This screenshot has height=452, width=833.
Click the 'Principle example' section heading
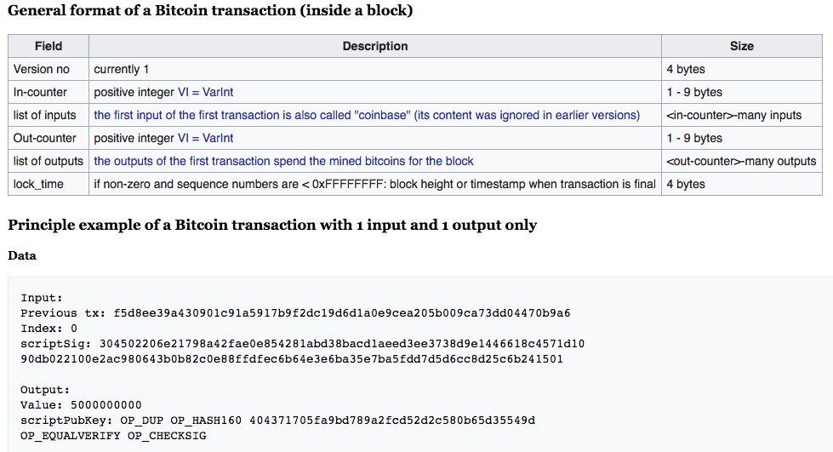click(272, 225)
